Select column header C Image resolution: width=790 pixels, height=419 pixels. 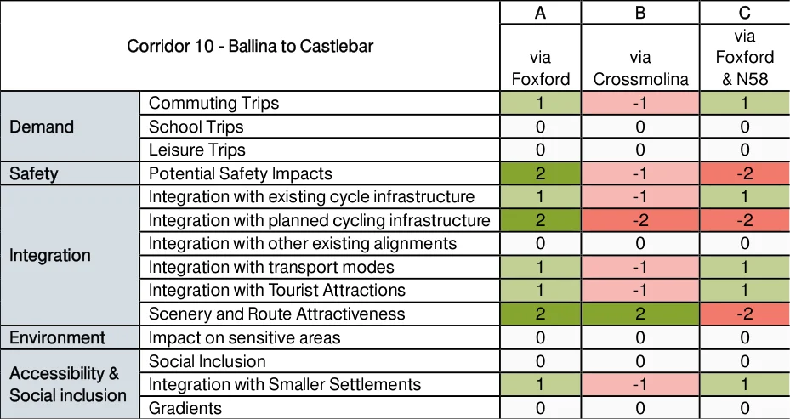tap(745, 13)
